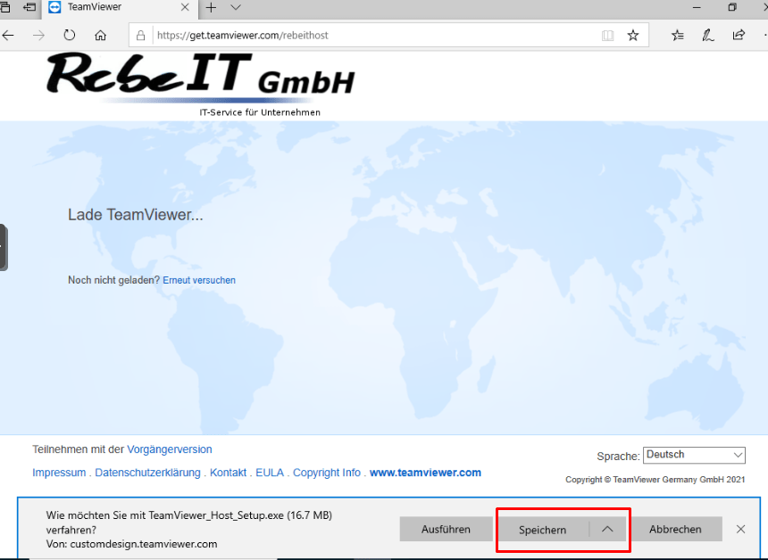This screenshot has width=768, height=560.
Task: Show tab previews chevron
Action: pyautogui.click(x=236, y=7)
